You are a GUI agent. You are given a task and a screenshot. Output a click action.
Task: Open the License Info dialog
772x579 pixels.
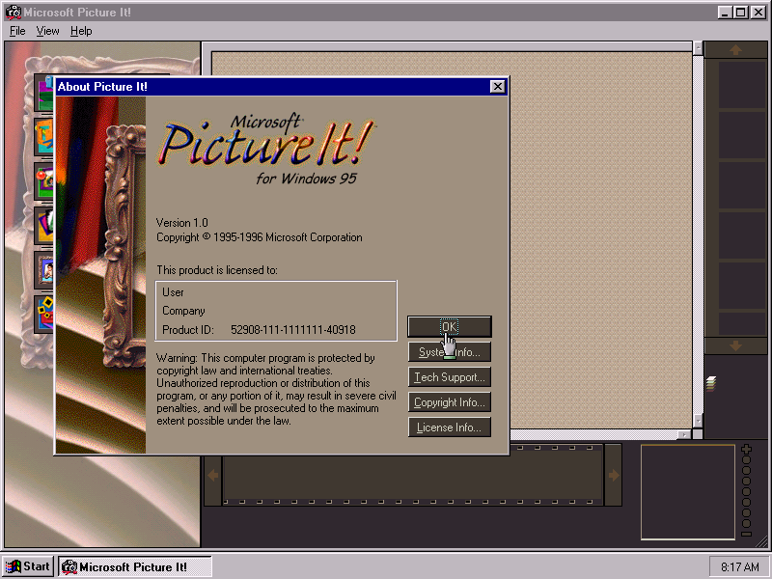[x=449, y=427]
